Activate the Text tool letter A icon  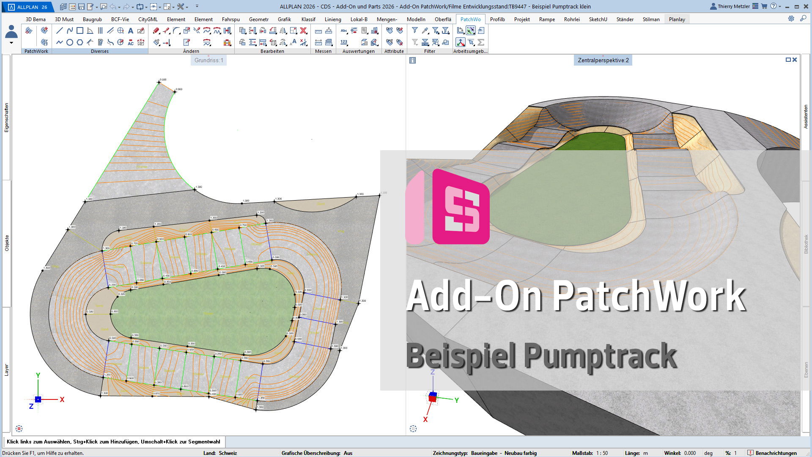(x=131, y=30)
